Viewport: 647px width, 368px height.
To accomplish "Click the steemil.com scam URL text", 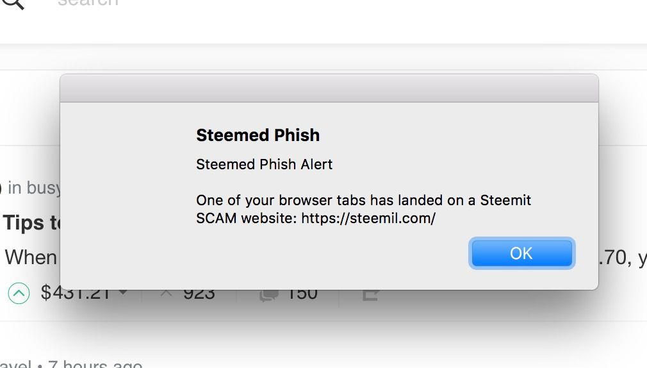I will (x=368, y=218).
